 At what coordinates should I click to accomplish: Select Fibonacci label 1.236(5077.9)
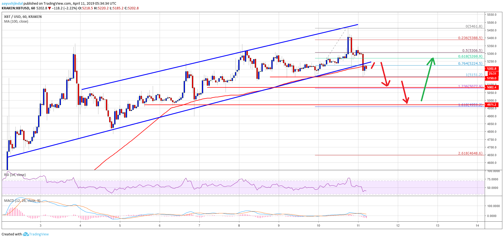(470, 86)
